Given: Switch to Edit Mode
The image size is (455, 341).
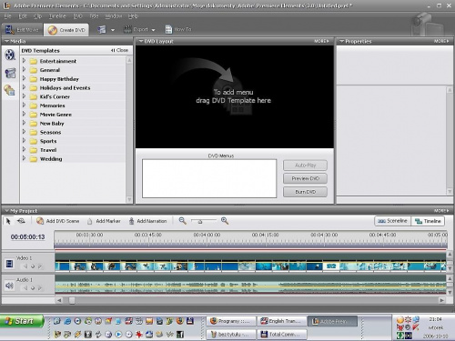Looking at the screenshot, I should click(x=22, y=30).
